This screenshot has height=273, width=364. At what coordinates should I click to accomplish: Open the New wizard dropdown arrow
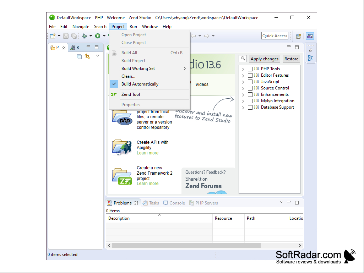click(x=59, y=36)
